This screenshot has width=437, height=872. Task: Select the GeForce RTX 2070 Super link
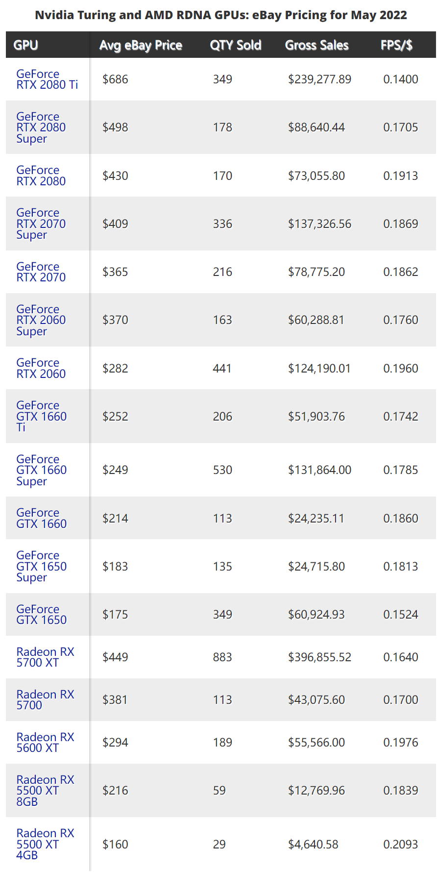tap(41, 224)
